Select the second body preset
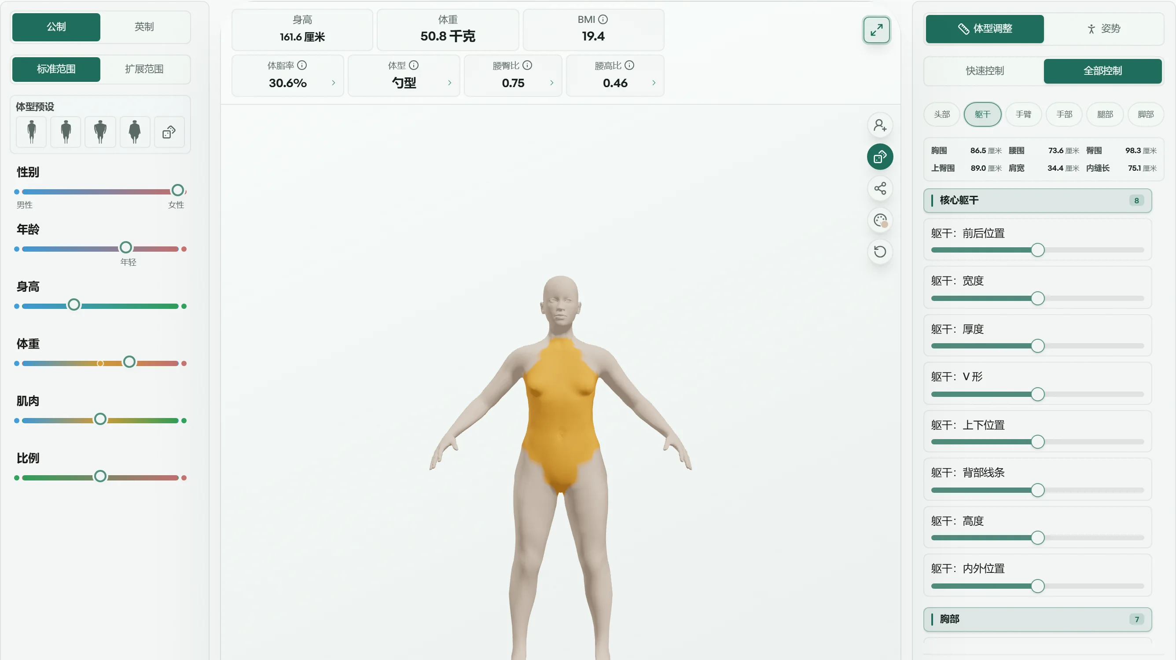The image size is (1176, 660). coord(66,132)
